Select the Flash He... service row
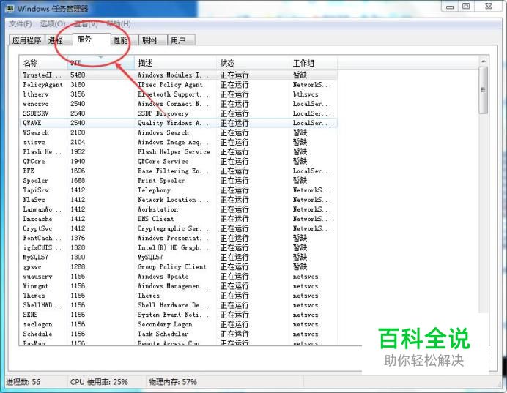 click(178, 151)
